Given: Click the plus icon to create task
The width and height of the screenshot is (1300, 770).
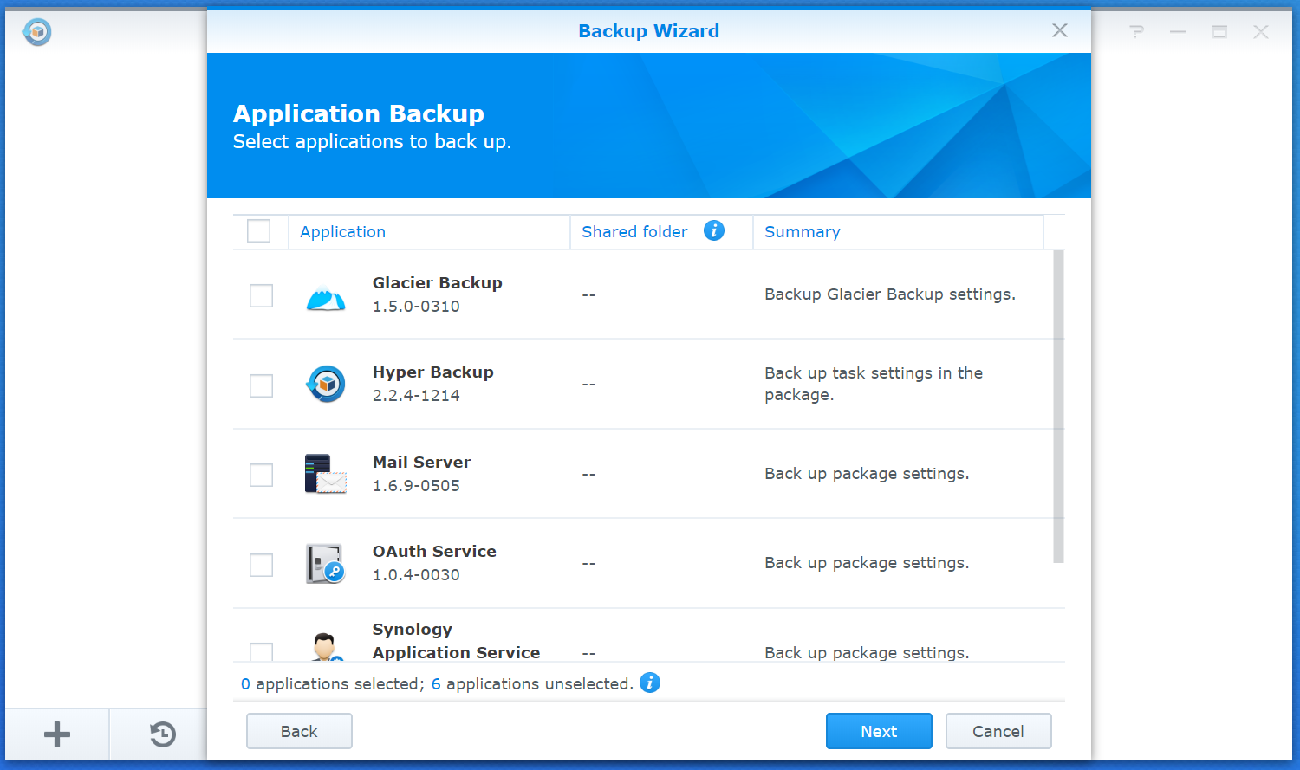Looking at the screenshot, I should [57, 734].
